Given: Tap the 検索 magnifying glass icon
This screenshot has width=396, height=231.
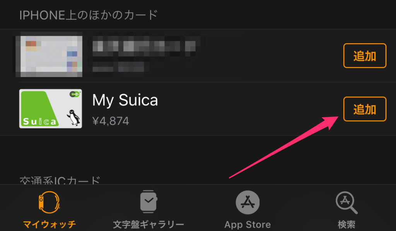Looking at the screenshot, I should coord(346,203).
